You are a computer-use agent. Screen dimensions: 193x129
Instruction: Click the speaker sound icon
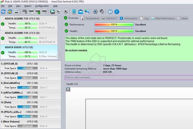point(102,12)
